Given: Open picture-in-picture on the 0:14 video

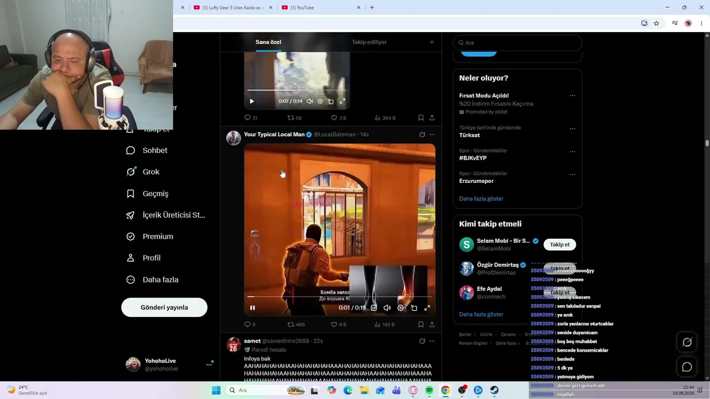Looking at the screenshot, I should pos(331,101).
